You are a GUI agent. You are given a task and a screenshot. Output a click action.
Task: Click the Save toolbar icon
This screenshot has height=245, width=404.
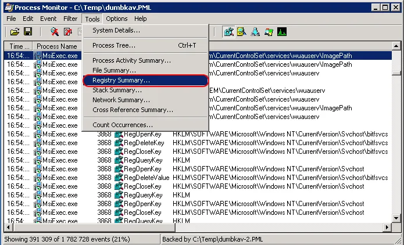coord(28,31)
